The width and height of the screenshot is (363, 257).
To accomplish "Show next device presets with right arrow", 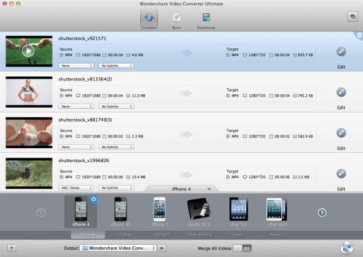I will 322,212.
